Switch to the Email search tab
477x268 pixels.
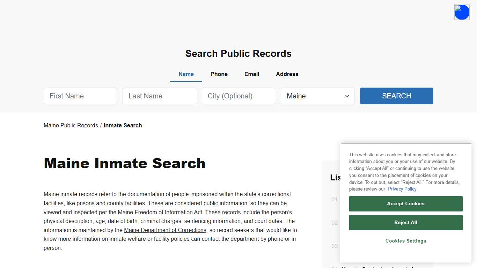tap(251, 74)
